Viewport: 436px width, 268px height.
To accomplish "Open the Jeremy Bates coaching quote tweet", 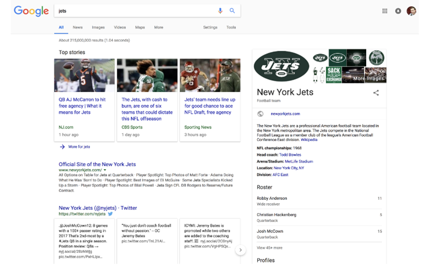I will (147, 241).
